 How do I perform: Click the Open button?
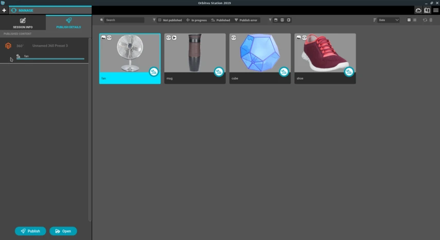pyautogui.click(x=63, y=231)
